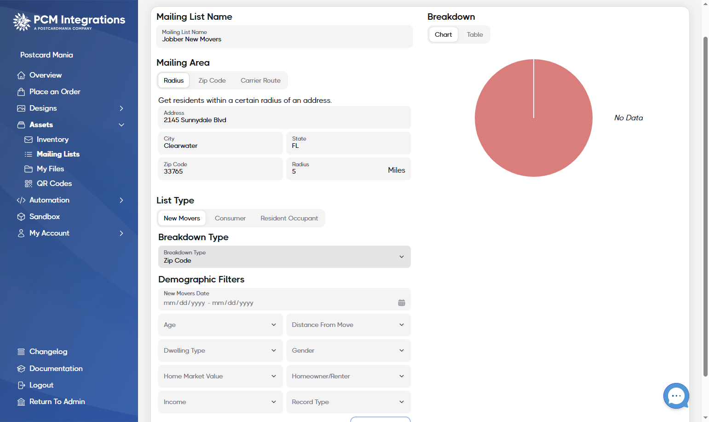Image resolution: width=709 pixels, height=422 pixels.
Task: Click the Sandbox cube icon
Action: click(21, 217)
